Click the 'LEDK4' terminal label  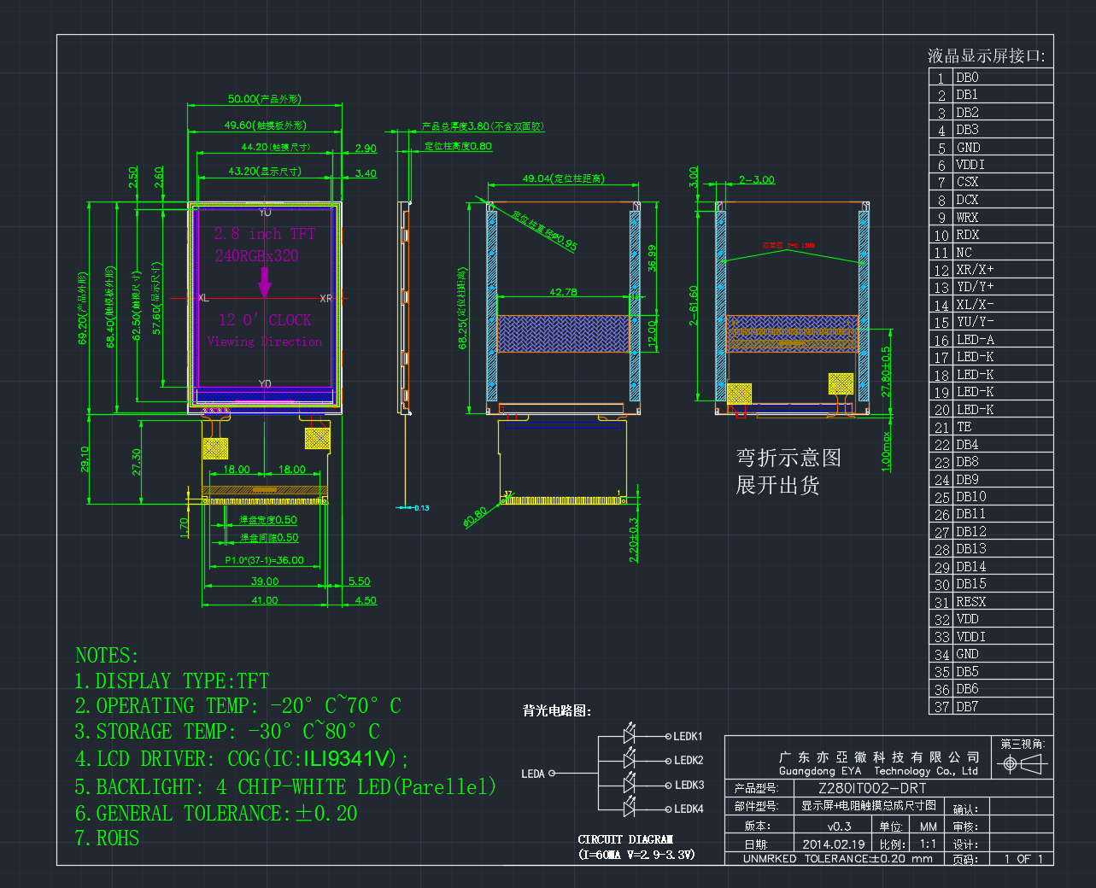point(689,809)
